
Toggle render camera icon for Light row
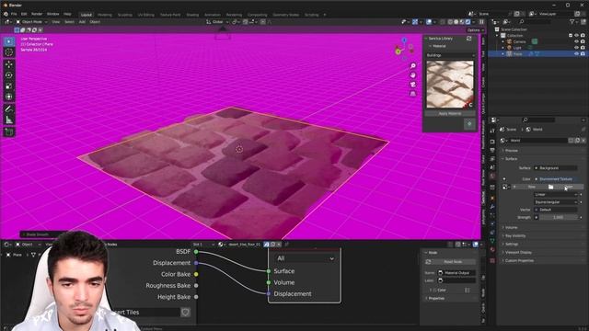(x=583, y=48)
